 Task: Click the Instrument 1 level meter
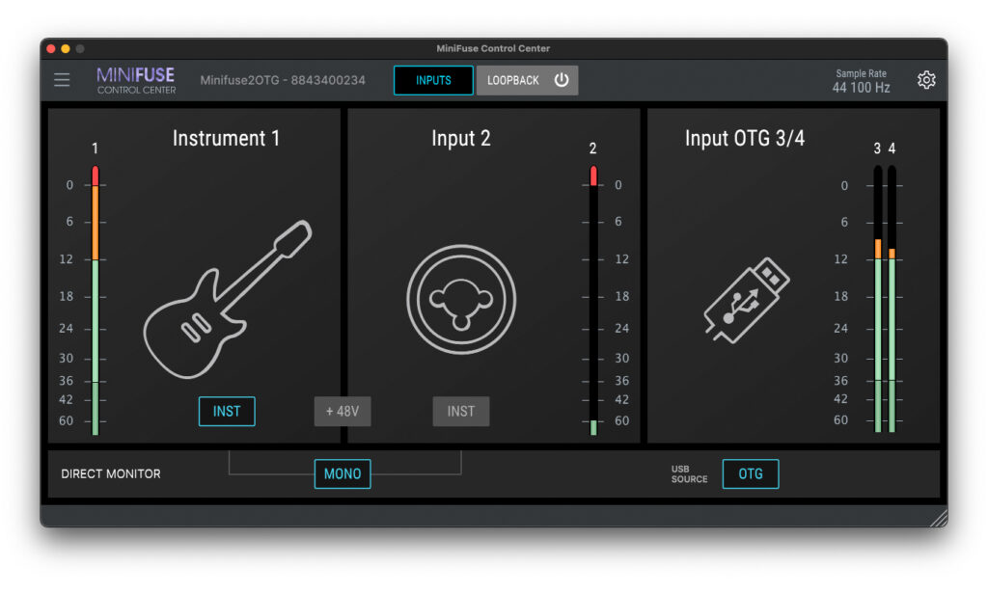tap(96, 299)
